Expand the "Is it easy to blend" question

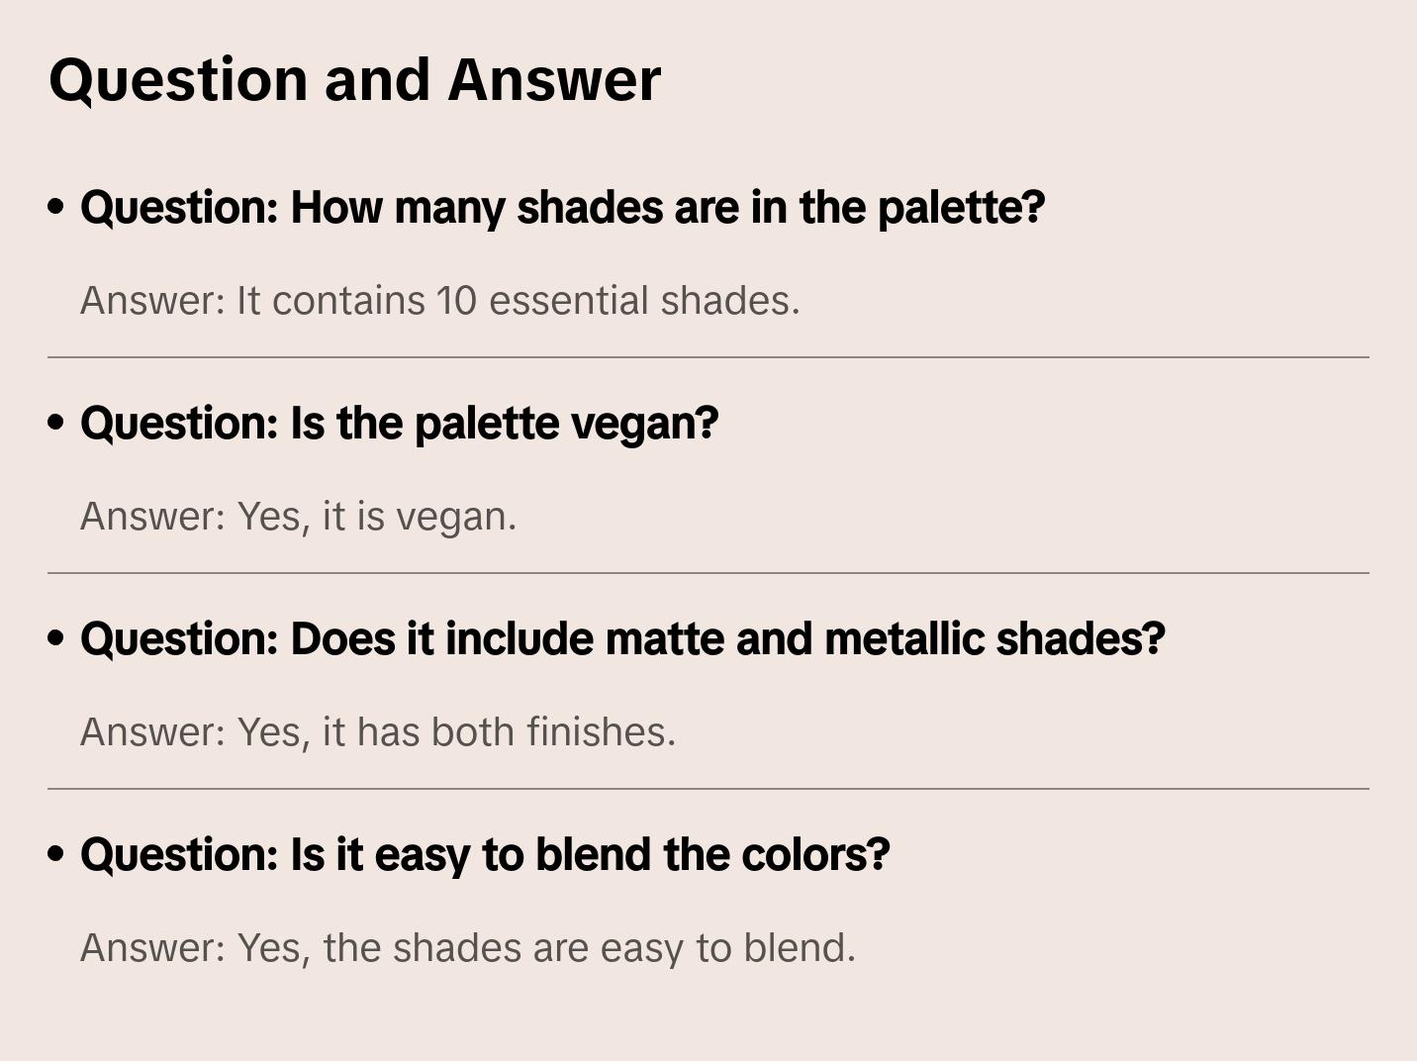[485, 855]
